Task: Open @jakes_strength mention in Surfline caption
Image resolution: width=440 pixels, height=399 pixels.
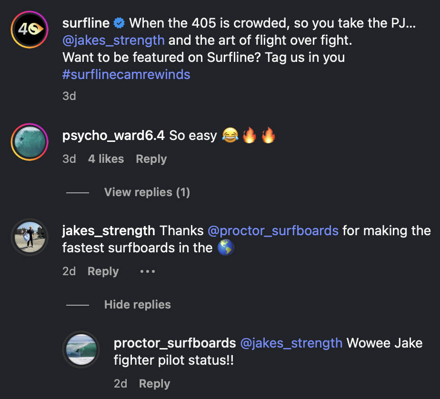Action: click(x=113, y=40)
